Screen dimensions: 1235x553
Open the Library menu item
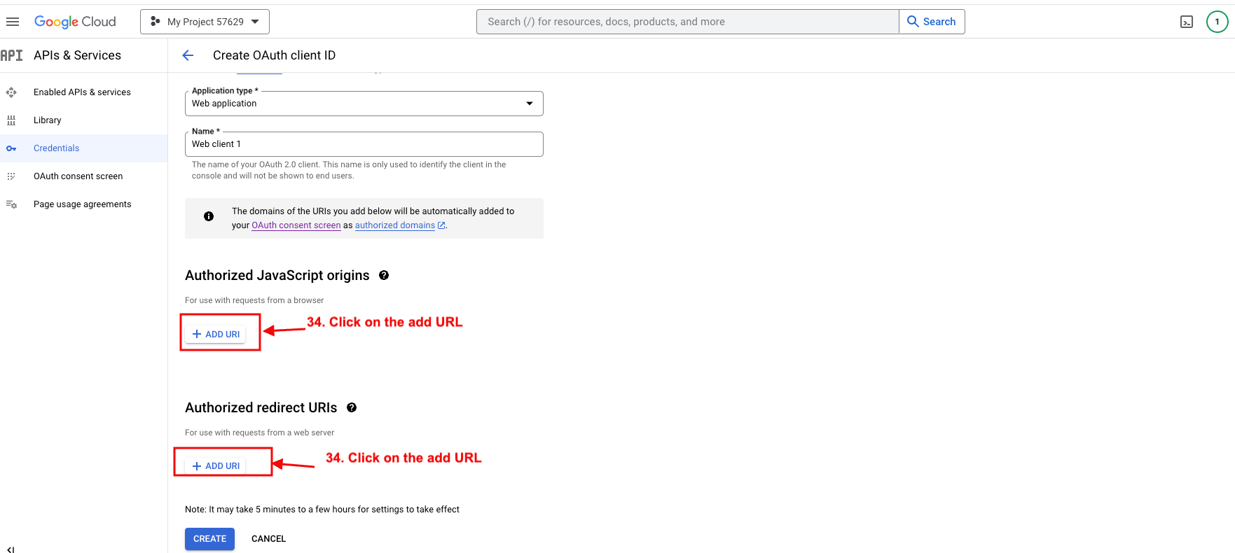(x=47, y=120)
